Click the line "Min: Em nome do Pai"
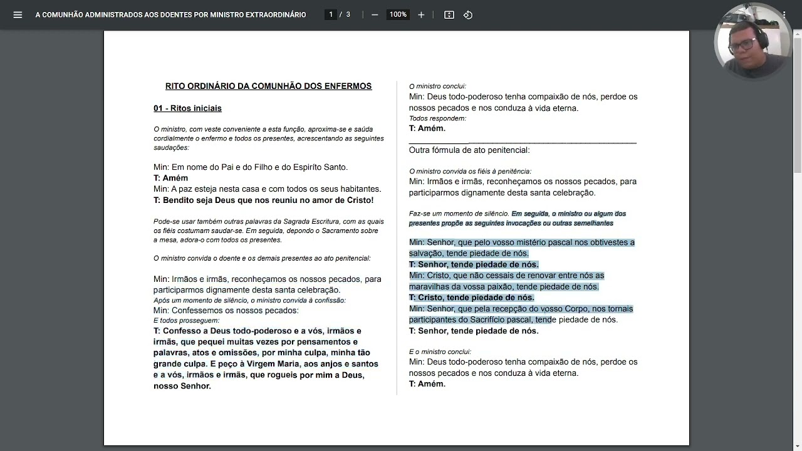 (251, 167)
